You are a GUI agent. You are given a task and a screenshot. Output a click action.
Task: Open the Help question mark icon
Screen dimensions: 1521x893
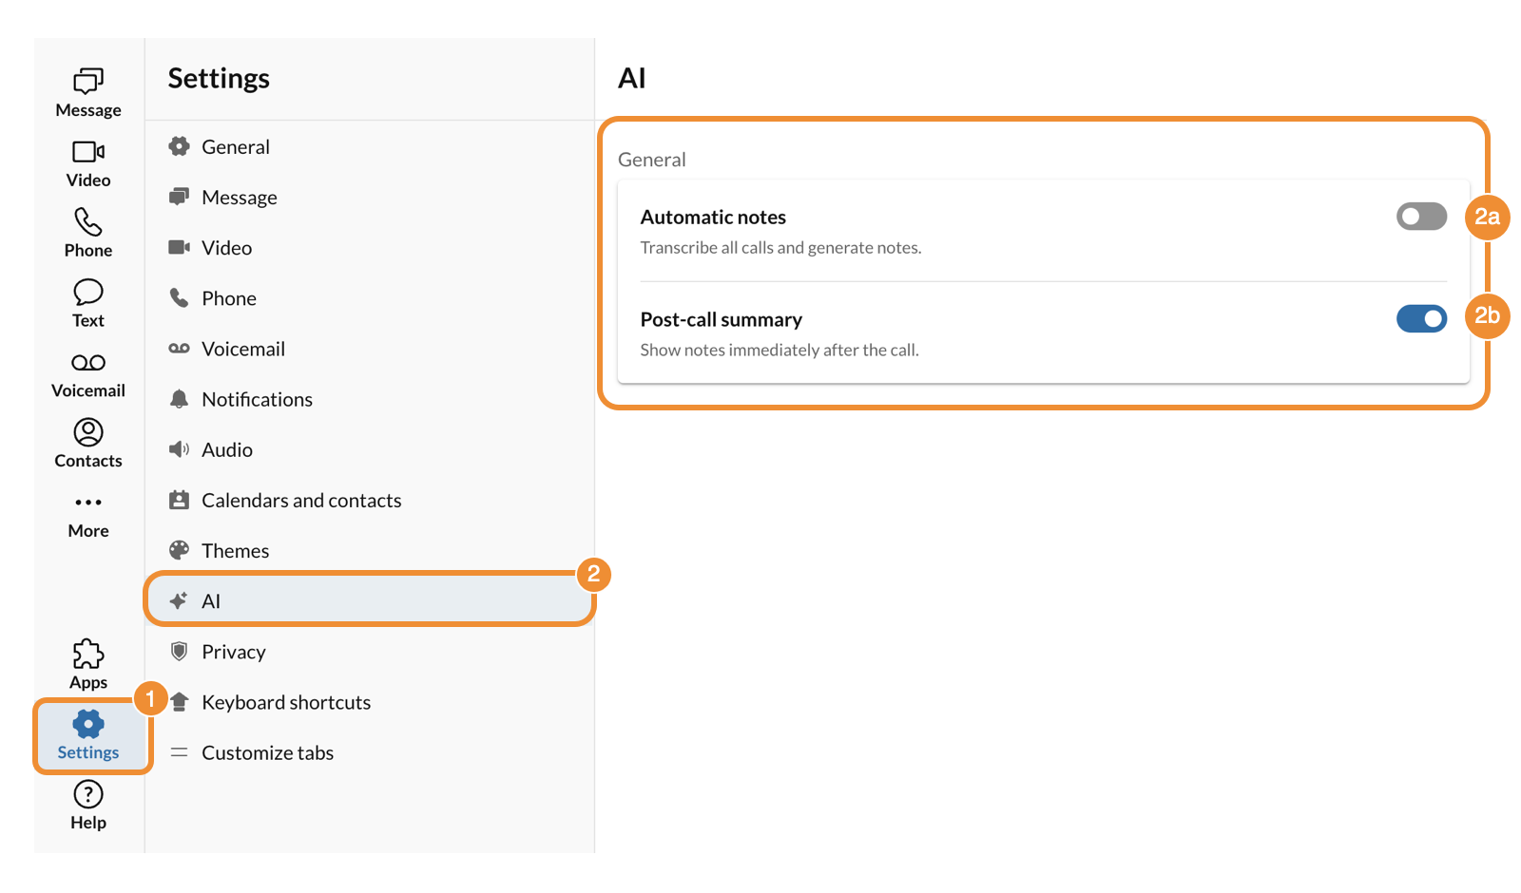(x=88, y=794)
